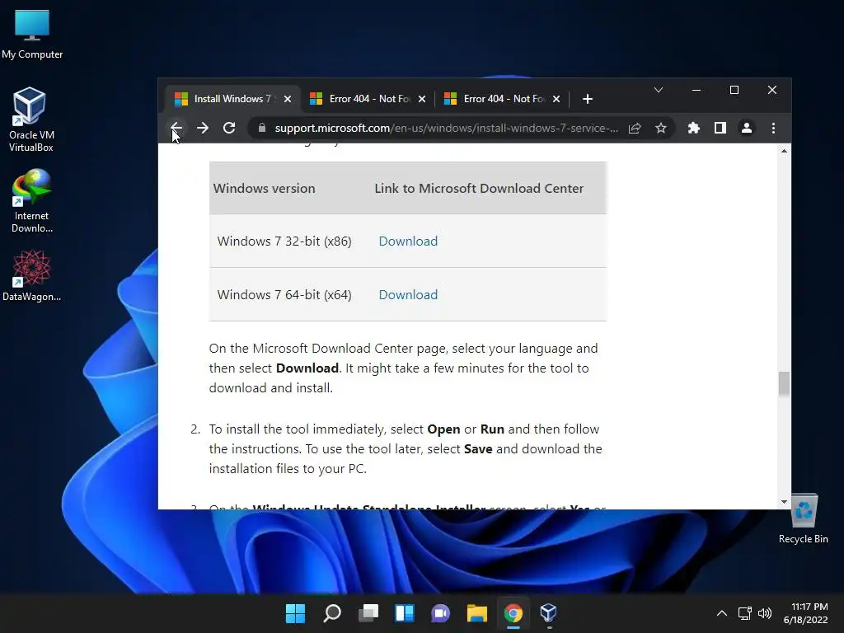Screen dimensions: 844x633
Task: Click the lock icon in address bar
Action: (x=262, y=128)
